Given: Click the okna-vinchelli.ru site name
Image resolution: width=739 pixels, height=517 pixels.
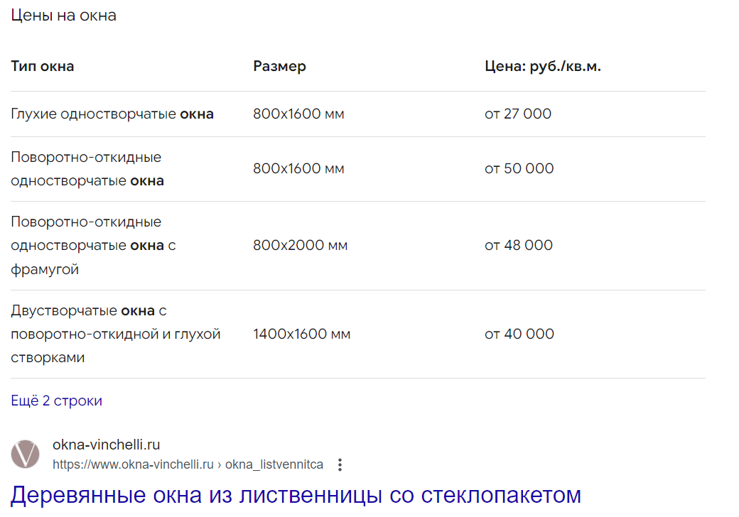Looking at the screenshot, I should pyautogui.click(x=106, y=445).
